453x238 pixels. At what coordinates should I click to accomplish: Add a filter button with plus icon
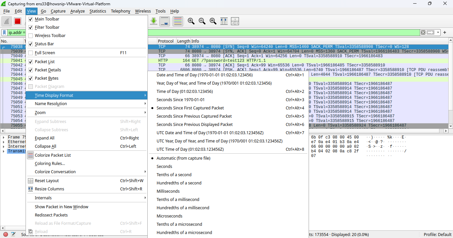[x=445, y=32]
